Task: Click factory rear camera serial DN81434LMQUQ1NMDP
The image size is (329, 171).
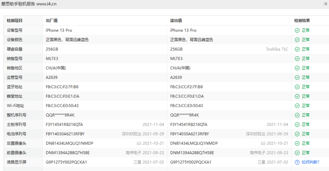Action: pyautogui.click(x=69, y=143)
